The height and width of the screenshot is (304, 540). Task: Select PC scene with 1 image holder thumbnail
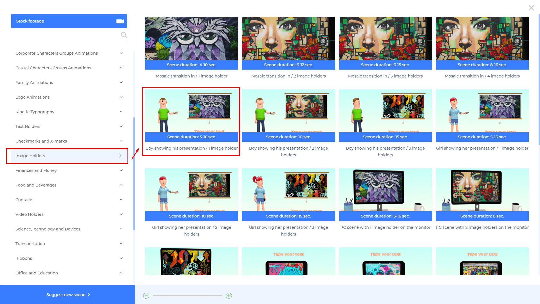click(x=385, y=194)
